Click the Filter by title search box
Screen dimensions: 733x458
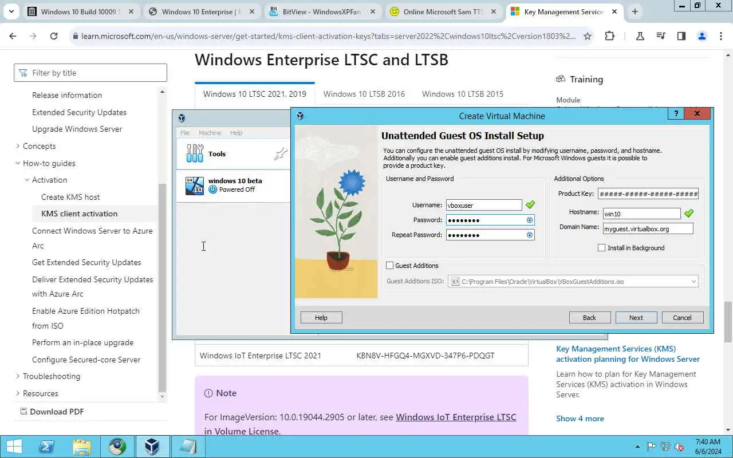90,73
